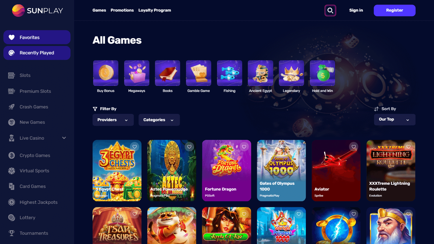Expand the Live Casino sidebar section

[64, 138]
